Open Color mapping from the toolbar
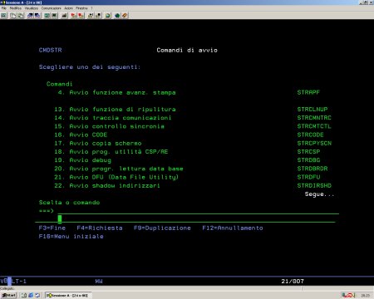 (x=54, y=16)
